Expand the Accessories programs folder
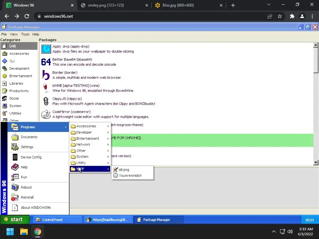This screenshot has width=319, height=239. point(90,126)
